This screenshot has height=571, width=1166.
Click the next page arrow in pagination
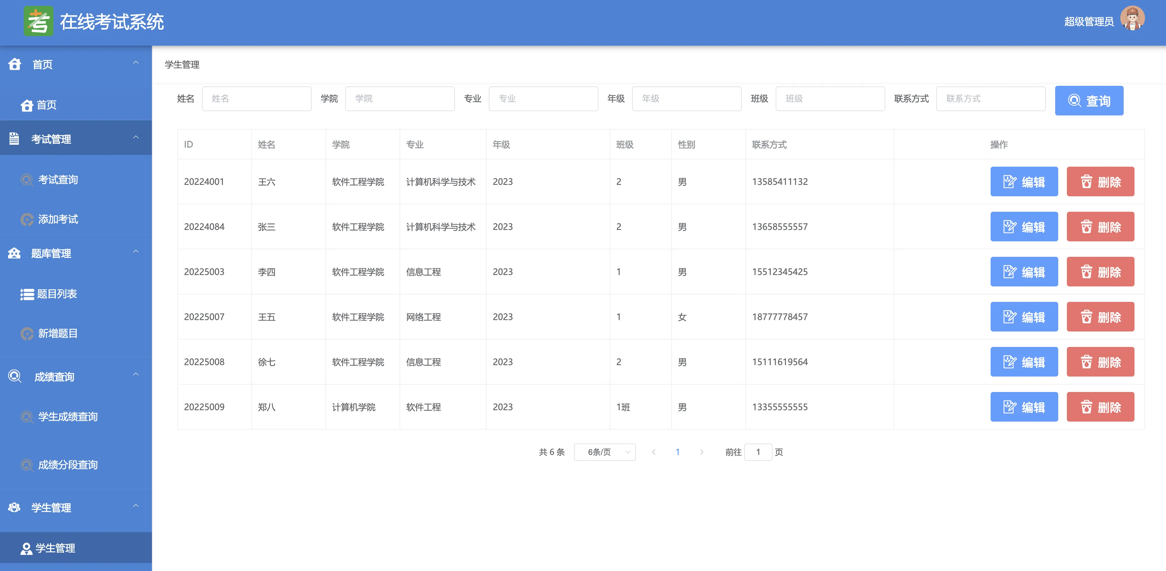point(701,452)
